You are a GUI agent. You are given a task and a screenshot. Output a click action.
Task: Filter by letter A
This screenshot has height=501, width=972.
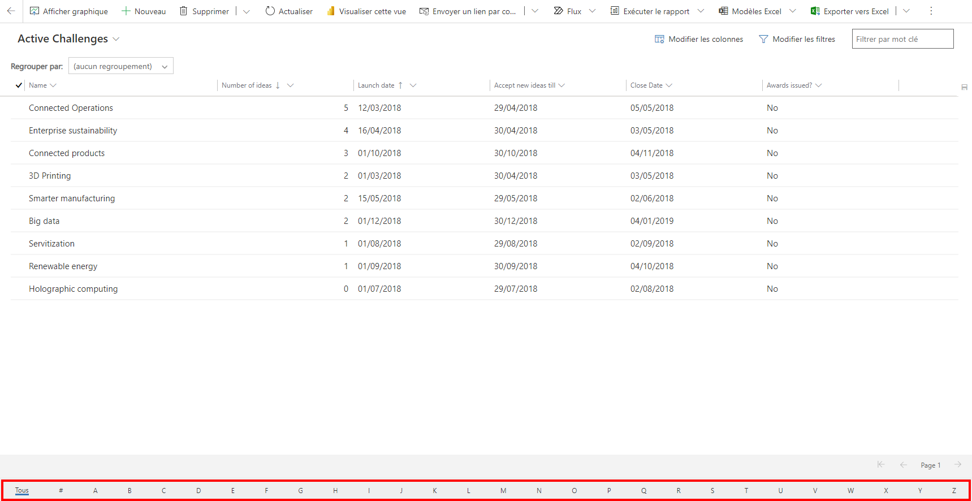click(x=96, y=491)
